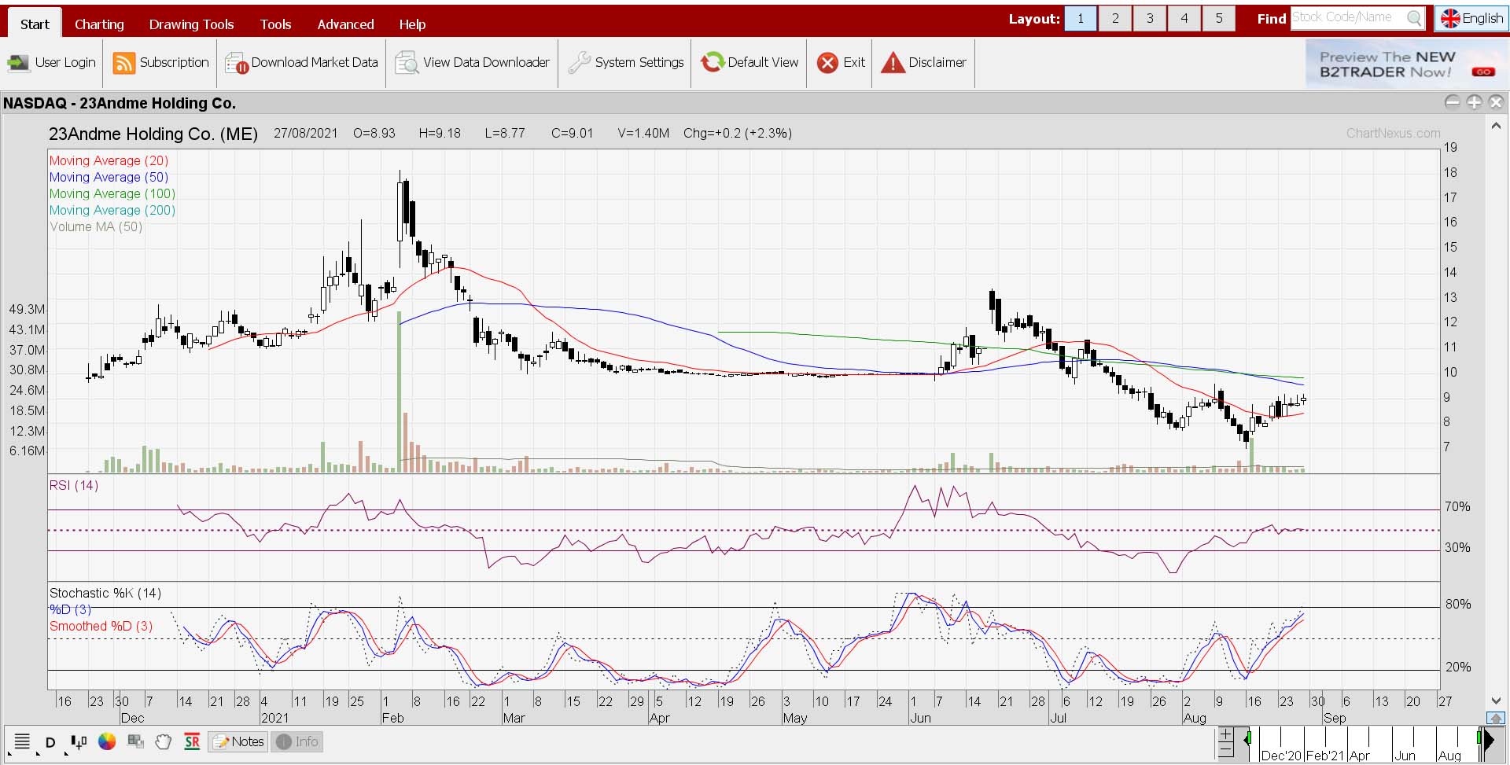Viewport: 1510px width, 765px height.
Task: Open the Tools tab
Action: [275, 24]
